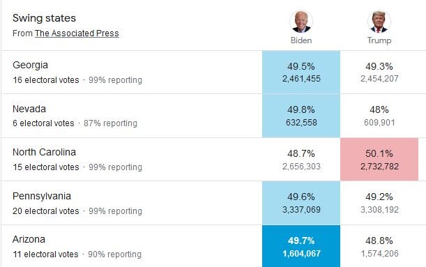Screen dimensions: 426x267
Task: Open the Nevada state row
Action: coord(213,116)
